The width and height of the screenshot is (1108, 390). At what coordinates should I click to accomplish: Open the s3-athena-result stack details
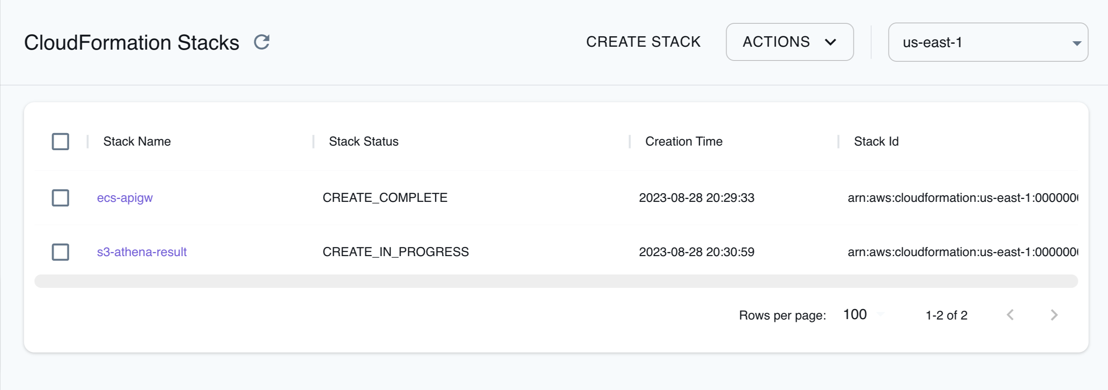142,252
